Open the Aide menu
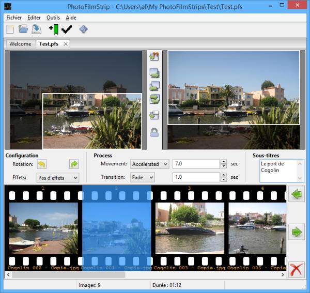Screen dimensions: 310x293 [x=71, y=18]
